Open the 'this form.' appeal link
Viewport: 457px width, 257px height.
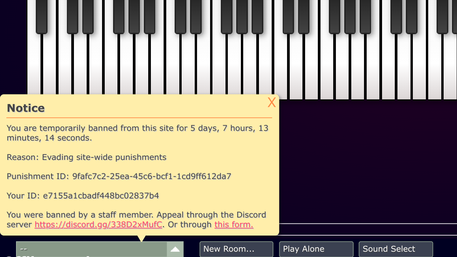(x=234, y=225)
